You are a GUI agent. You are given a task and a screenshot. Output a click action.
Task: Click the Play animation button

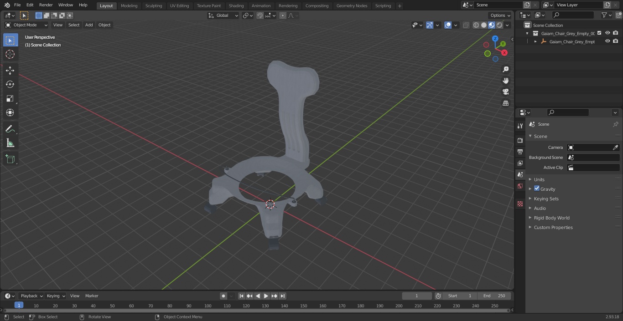point(266,296)
